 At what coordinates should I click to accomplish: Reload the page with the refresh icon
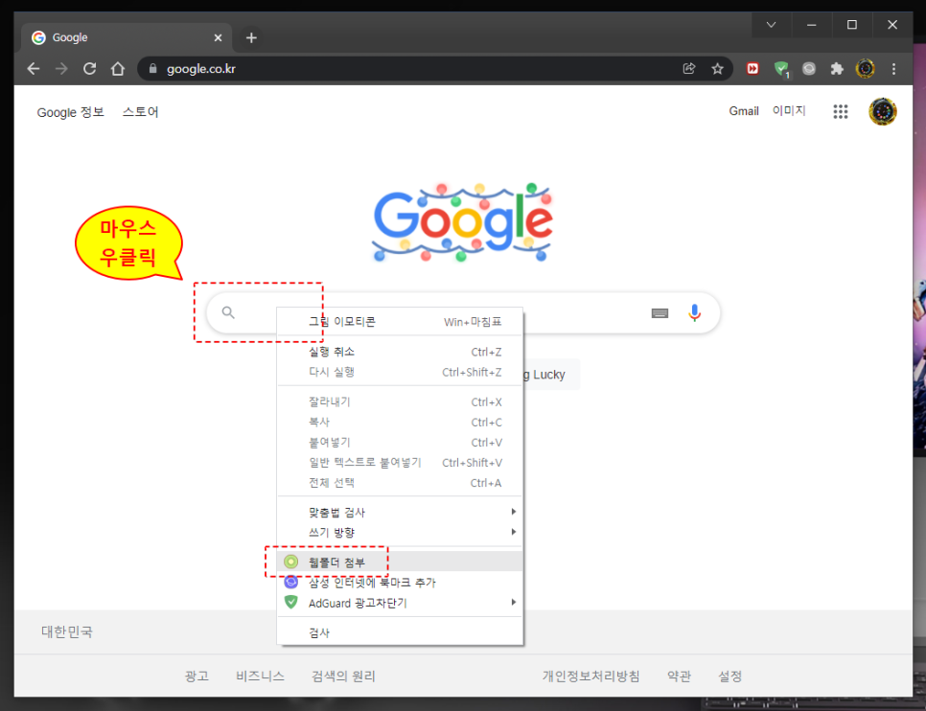tap(90, 68)
